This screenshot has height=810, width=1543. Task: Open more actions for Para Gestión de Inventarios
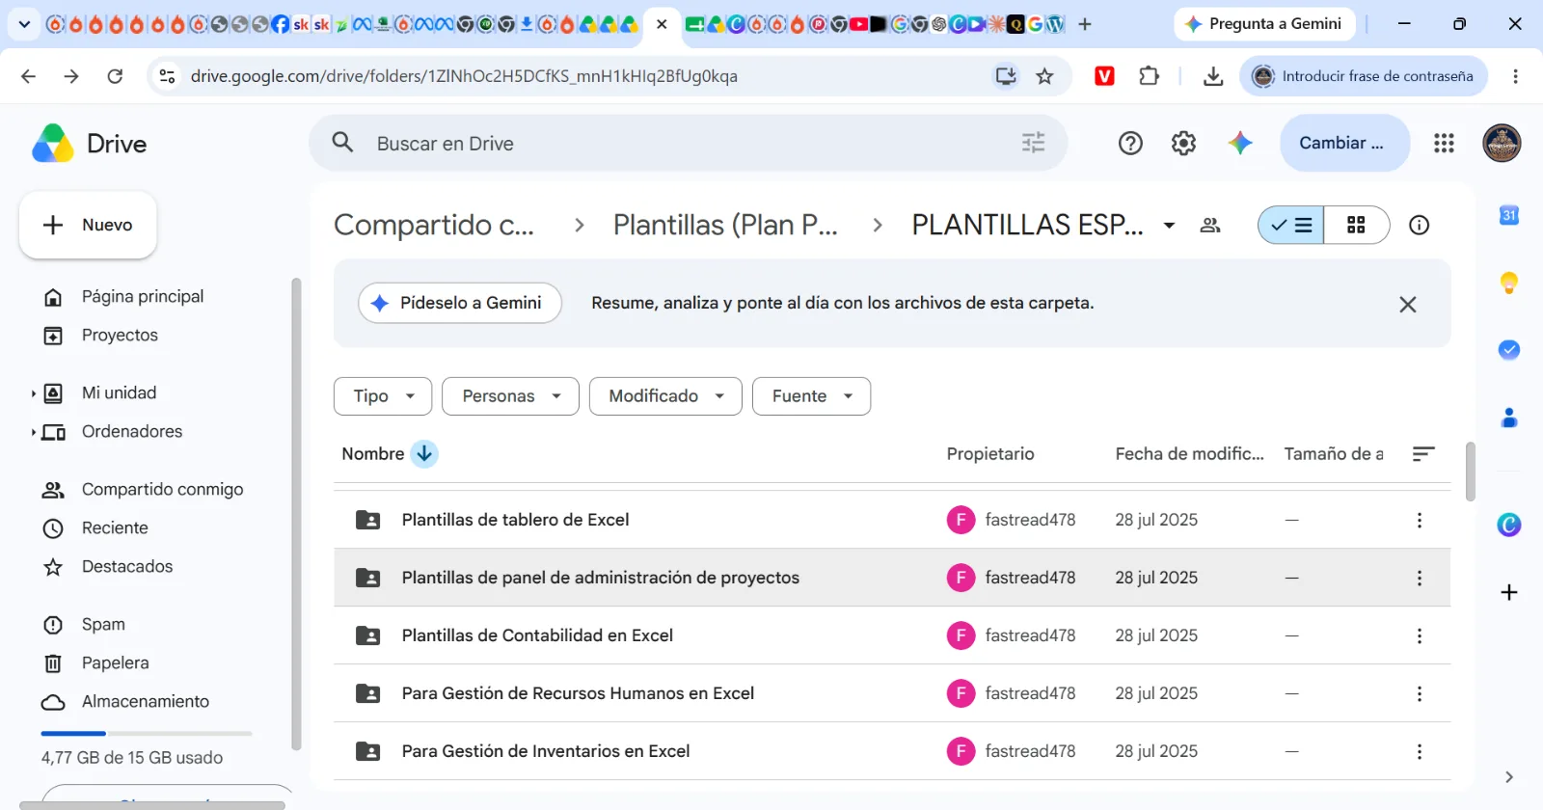coord(1419,751)
